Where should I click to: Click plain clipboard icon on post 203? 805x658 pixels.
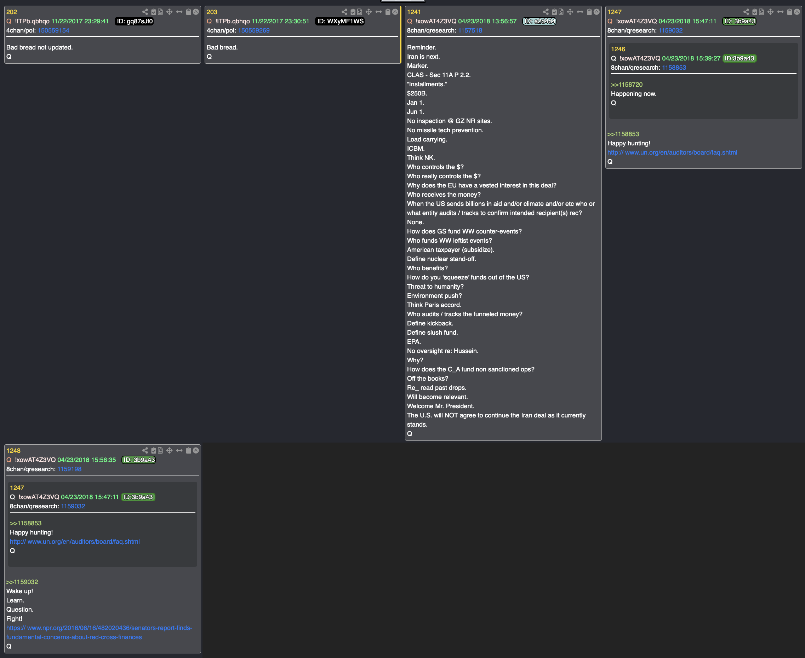388,12
